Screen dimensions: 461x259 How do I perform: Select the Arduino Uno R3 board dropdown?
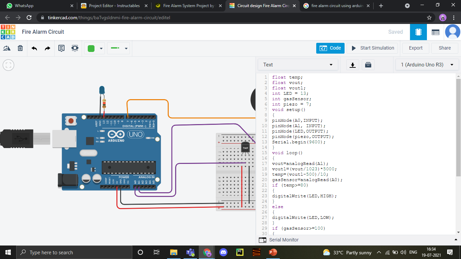pyautogui.click(x=427, y=65)
